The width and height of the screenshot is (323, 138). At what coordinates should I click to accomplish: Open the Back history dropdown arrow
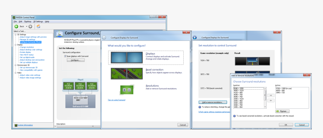(x=27, y=26)
